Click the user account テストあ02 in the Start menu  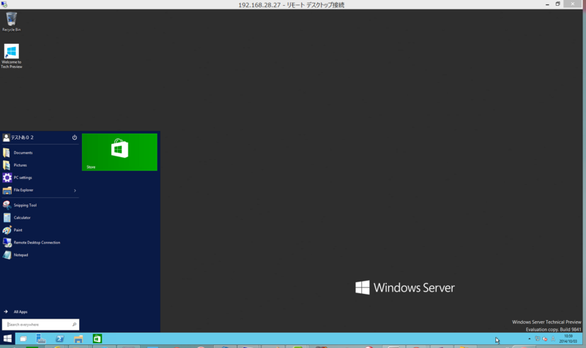pyautogui.click(x=18, y=137)
